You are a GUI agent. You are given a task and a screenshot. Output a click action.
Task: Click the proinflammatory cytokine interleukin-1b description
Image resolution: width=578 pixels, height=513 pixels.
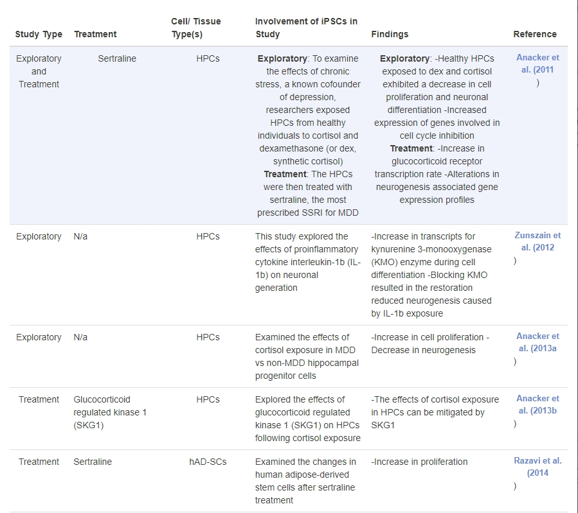[308, 262]
